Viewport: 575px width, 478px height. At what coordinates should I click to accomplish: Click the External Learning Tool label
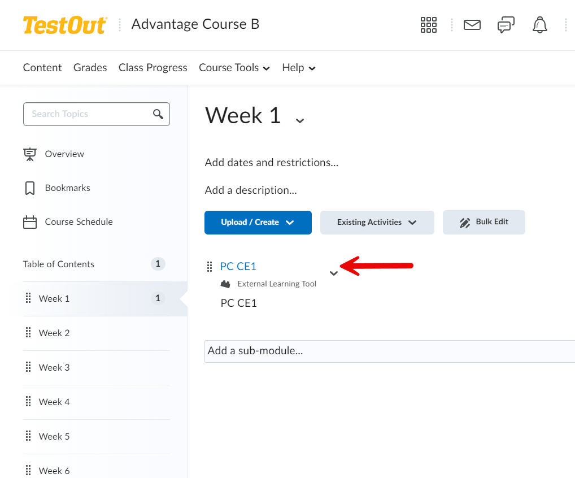point(277,284)
